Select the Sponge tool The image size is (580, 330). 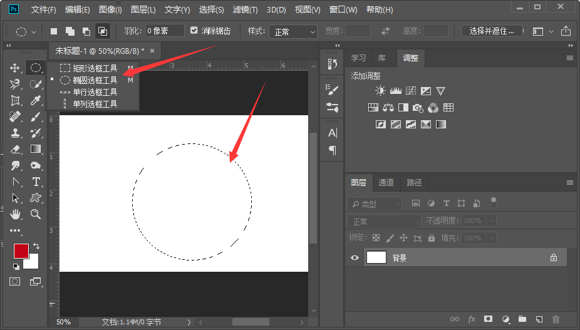pyautogui.click(x=36, y=165)
